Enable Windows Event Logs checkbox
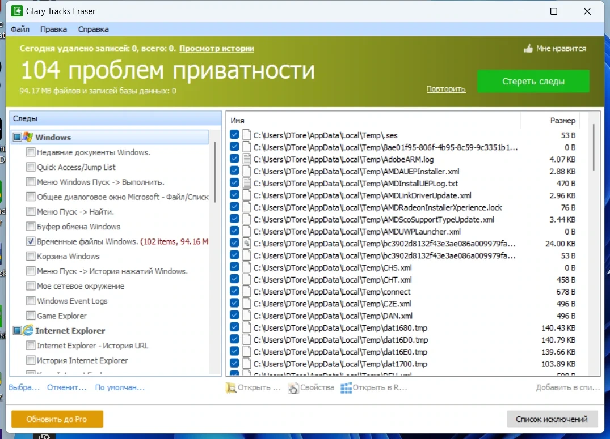This screenshot has height=439, width=610. (31, 301)
